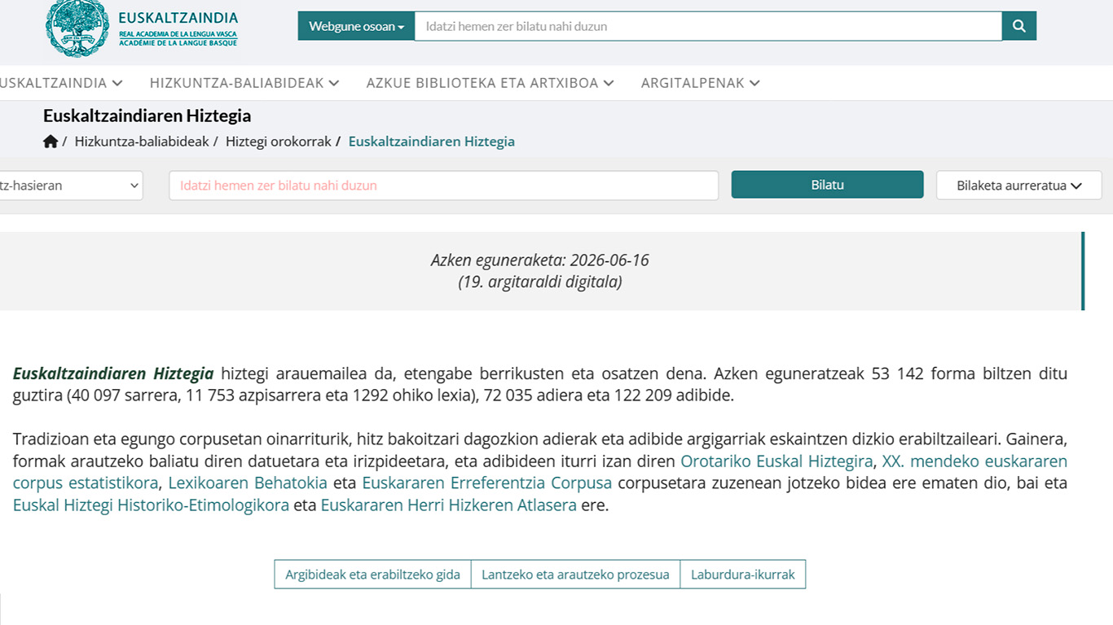The width and height of the screenshot is (1113, 625).
Task: Focus the dictionary search input field
Action: [x=444, y=186]
